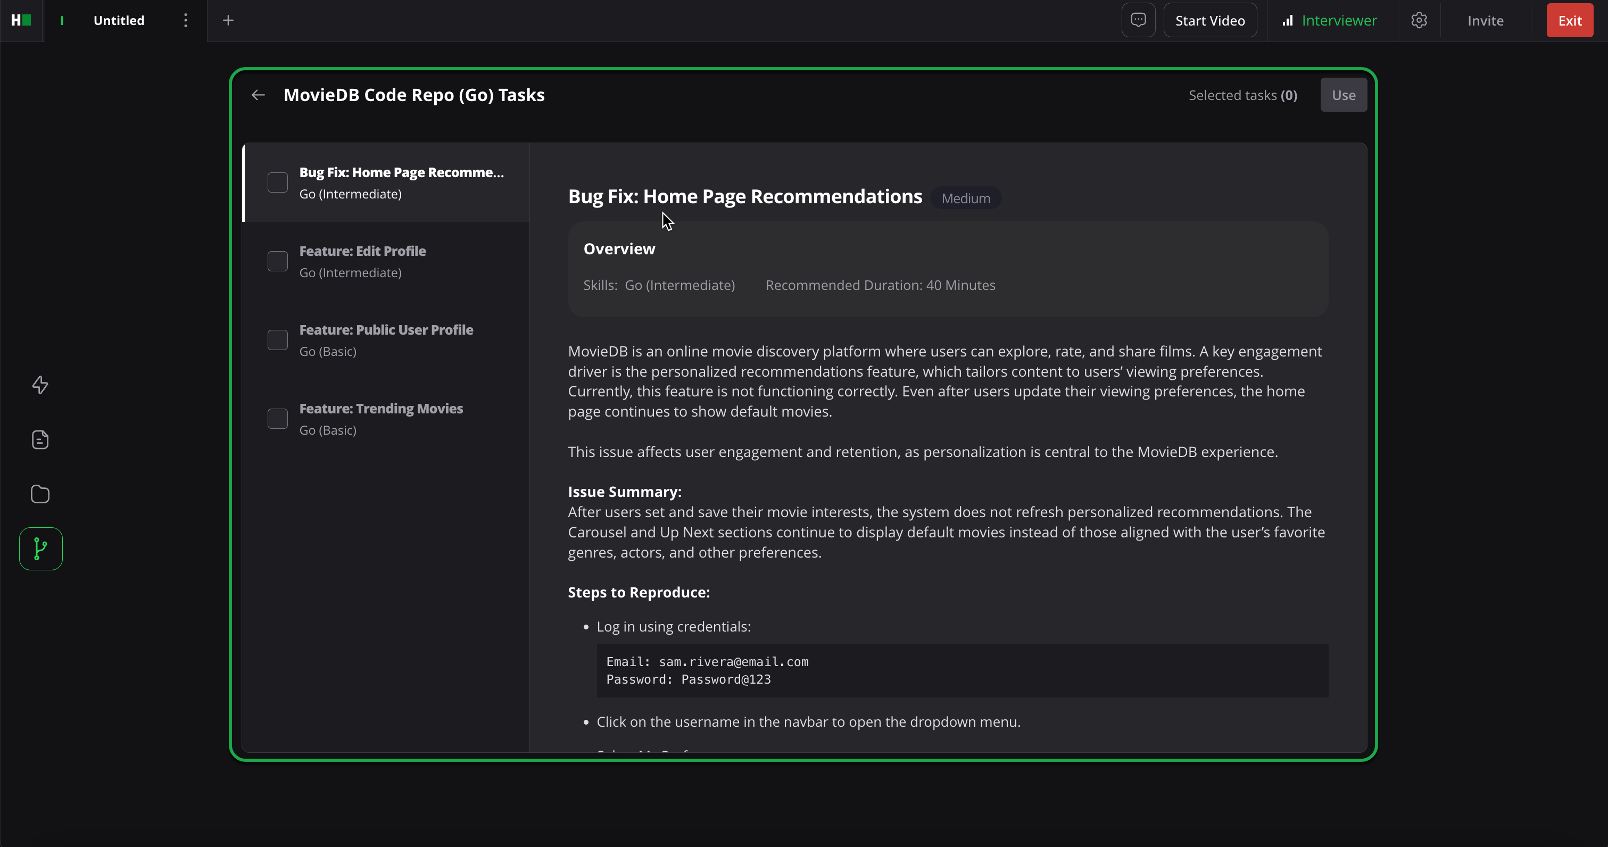
Task: Select the git branch repo icon
Action: coord(40,549)
